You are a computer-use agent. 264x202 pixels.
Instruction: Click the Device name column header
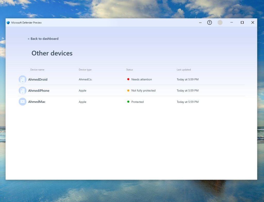tap(37, 70)
